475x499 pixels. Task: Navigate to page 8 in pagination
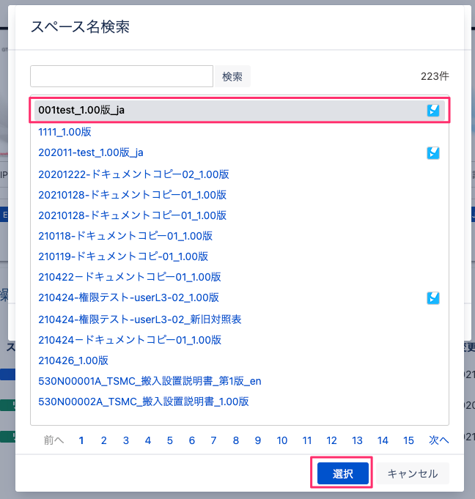click(235, 440)
